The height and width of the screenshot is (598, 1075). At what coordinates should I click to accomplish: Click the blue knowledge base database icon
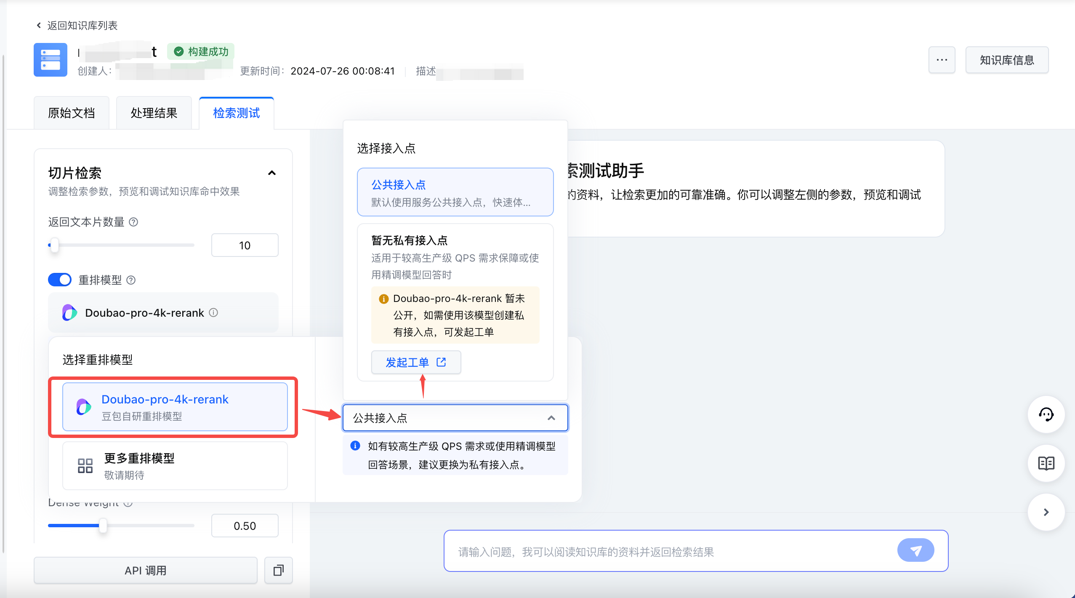[51, 60]
